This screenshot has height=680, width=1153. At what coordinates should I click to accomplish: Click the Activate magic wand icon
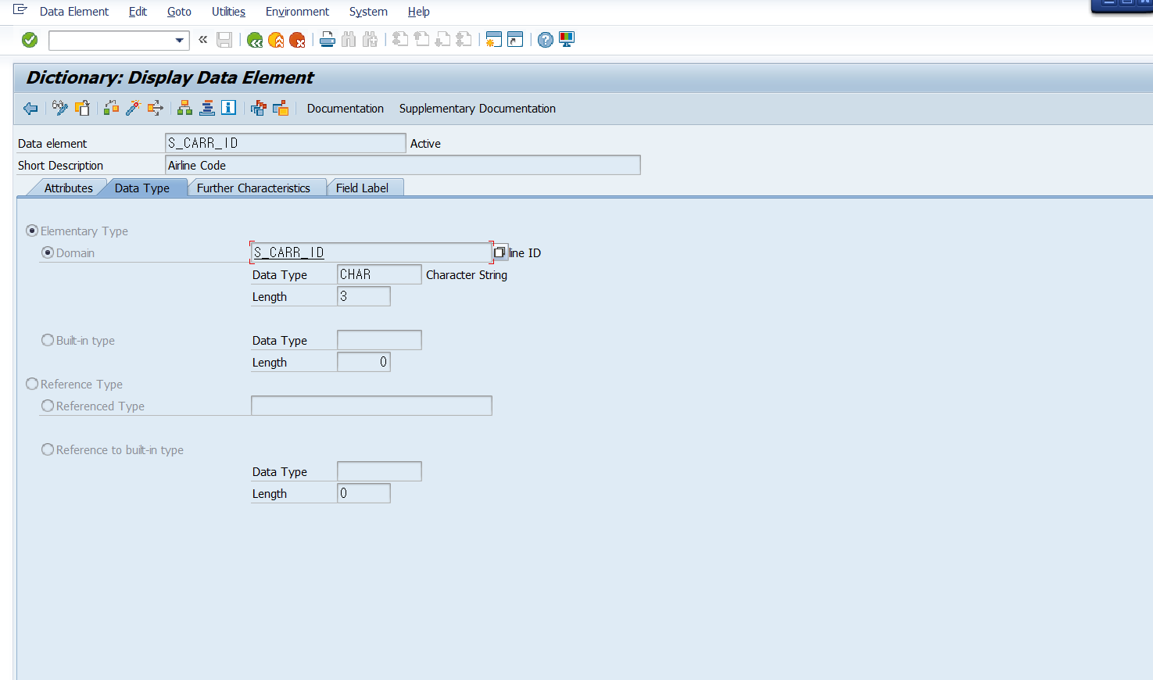134,108
